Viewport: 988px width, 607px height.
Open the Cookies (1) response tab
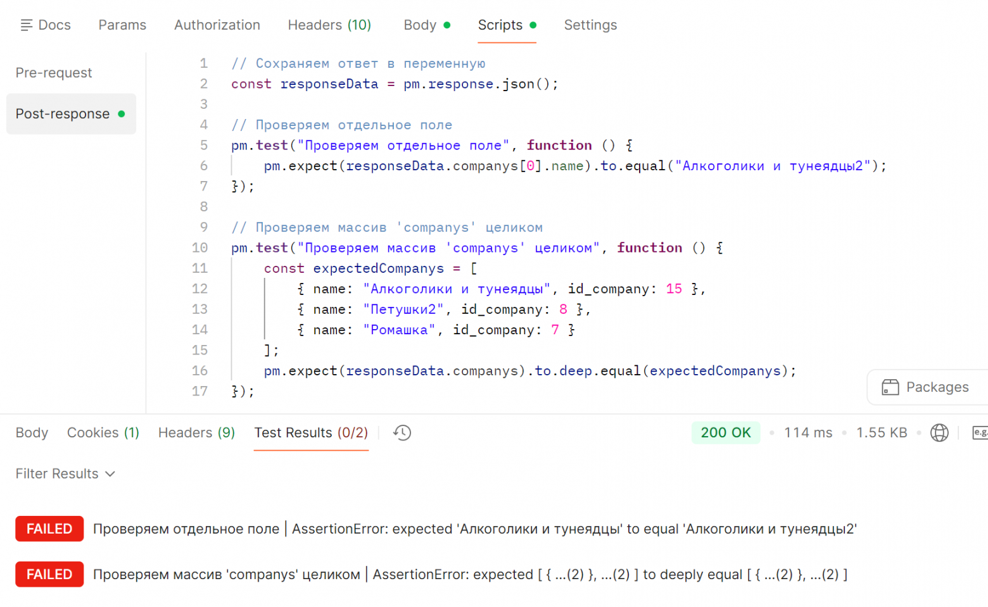[103, 433]
